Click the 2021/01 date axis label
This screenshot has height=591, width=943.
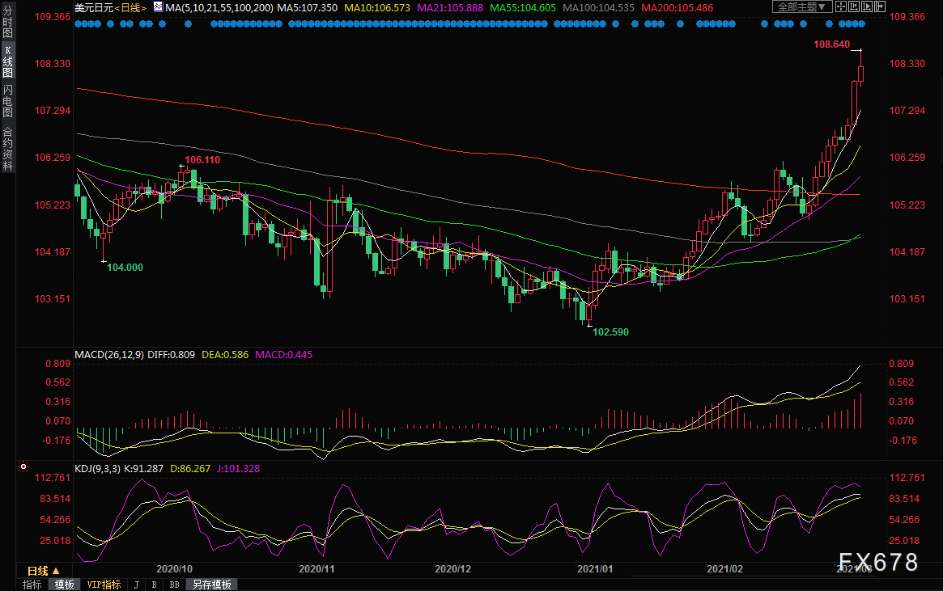(x=595, y=569)
